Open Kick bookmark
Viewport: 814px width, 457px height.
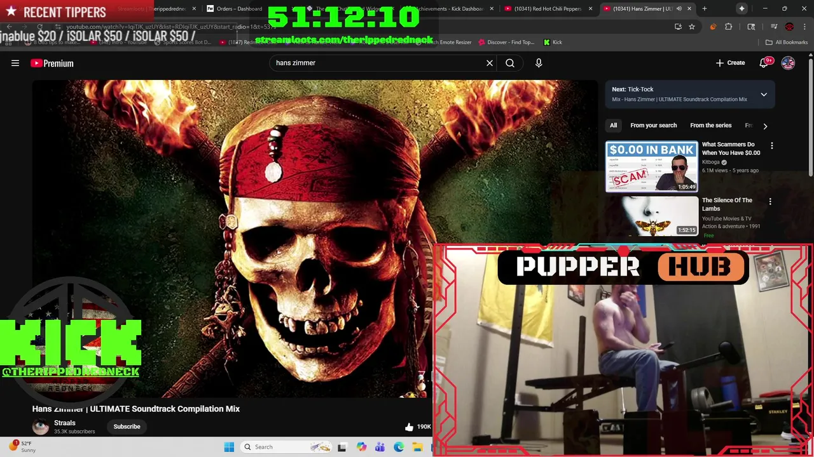pyautogui.click(x=553, y=43)
